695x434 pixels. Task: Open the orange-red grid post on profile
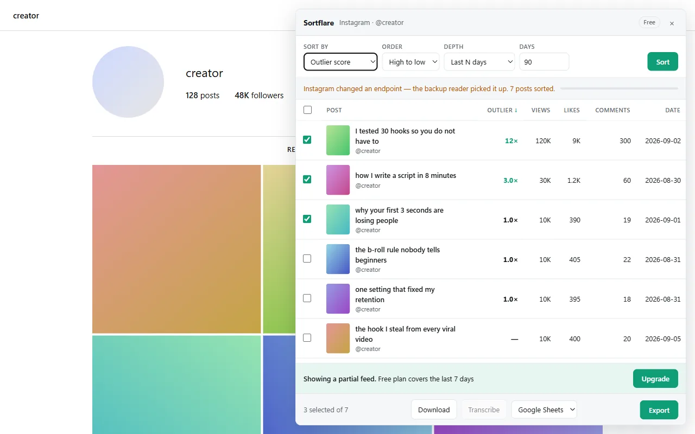point(176,249)
